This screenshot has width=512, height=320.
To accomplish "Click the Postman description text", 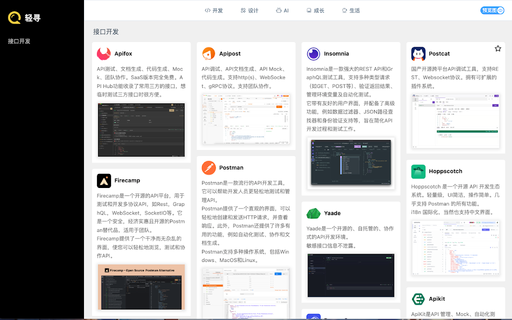I will tap(246, 221).
